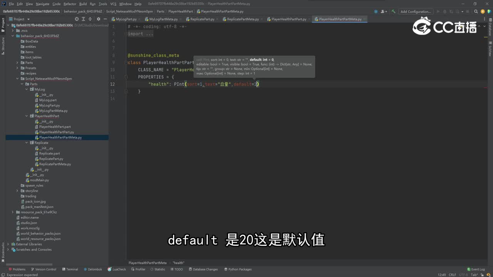Click the locate-file target icon in Project panel

pos(77,19)
